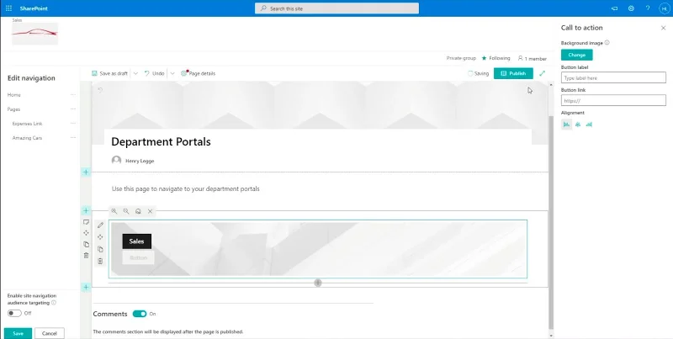673x339 pixels.
Task: Open the ellipsis menu for Pages
Action: [x=73, y=109]
